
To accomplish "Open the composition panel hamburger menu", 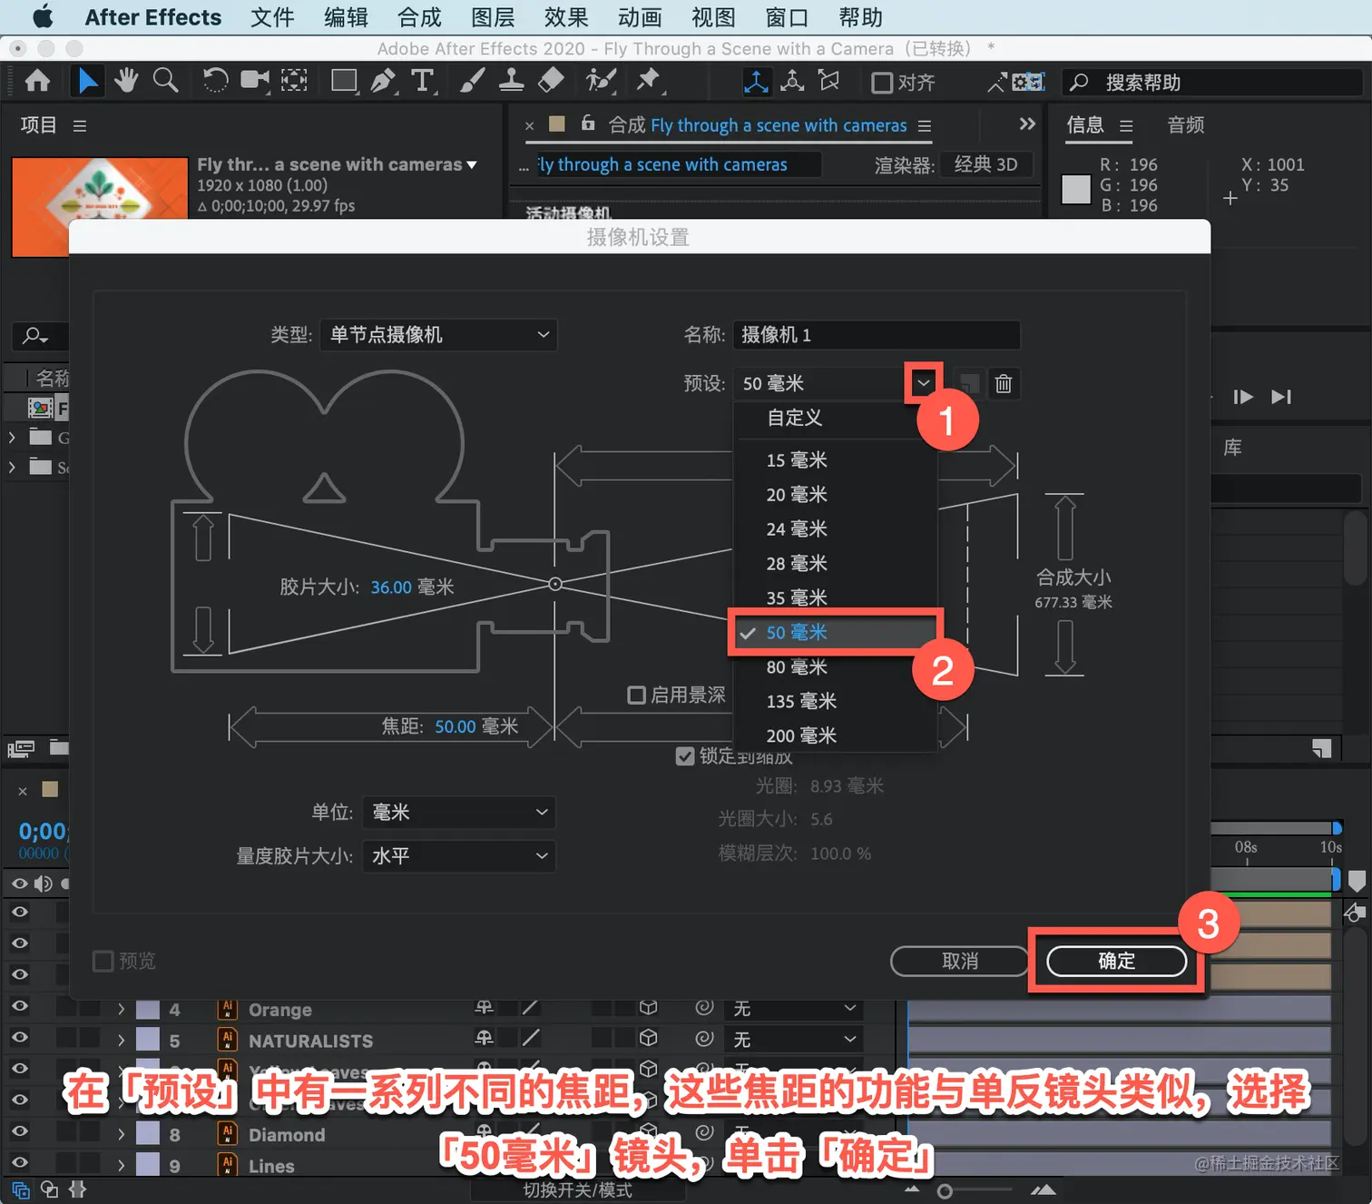I will point(925,126).
